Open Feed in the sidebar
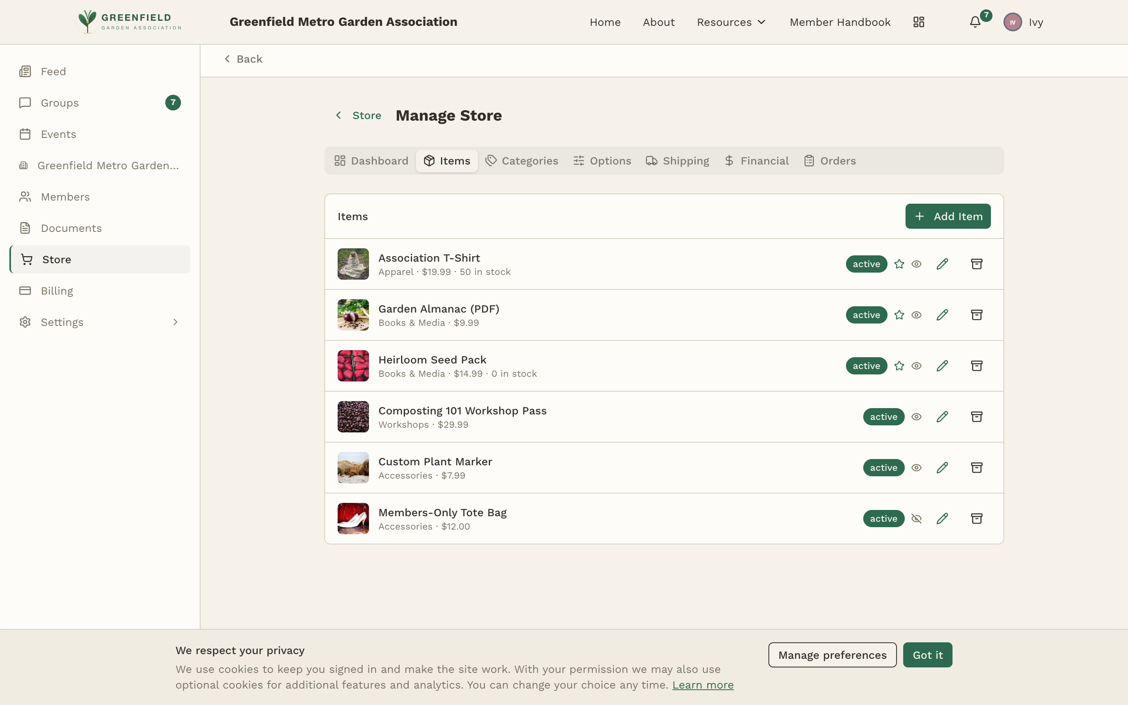Viewport: 1128px width, 705px height. (100, 71)
